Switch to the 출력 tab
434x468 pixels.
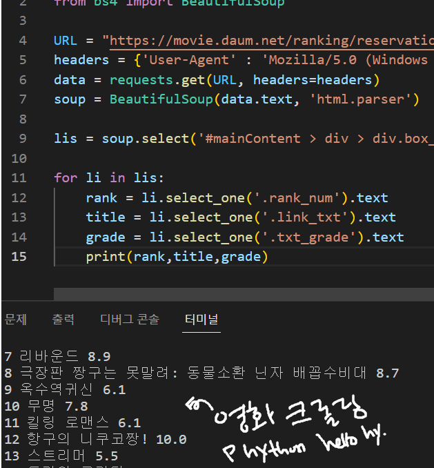(63, 320)
